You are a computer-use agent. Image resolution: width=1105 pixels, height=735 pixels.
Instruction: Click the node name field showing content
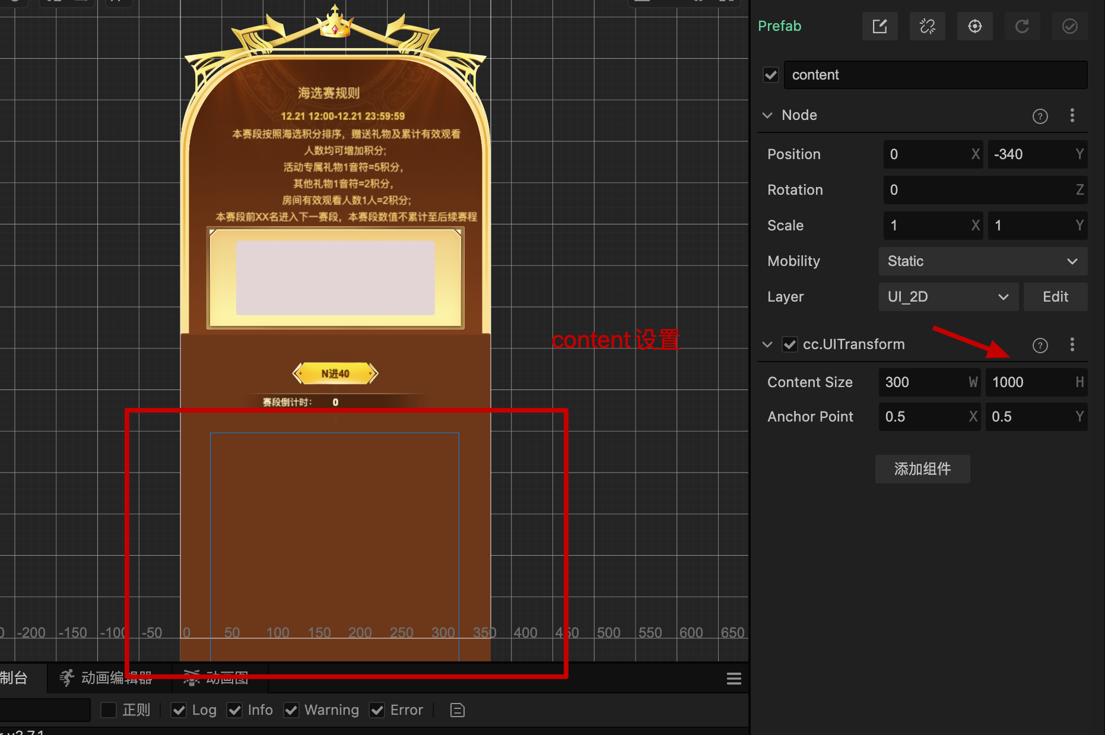coord(935,75)
